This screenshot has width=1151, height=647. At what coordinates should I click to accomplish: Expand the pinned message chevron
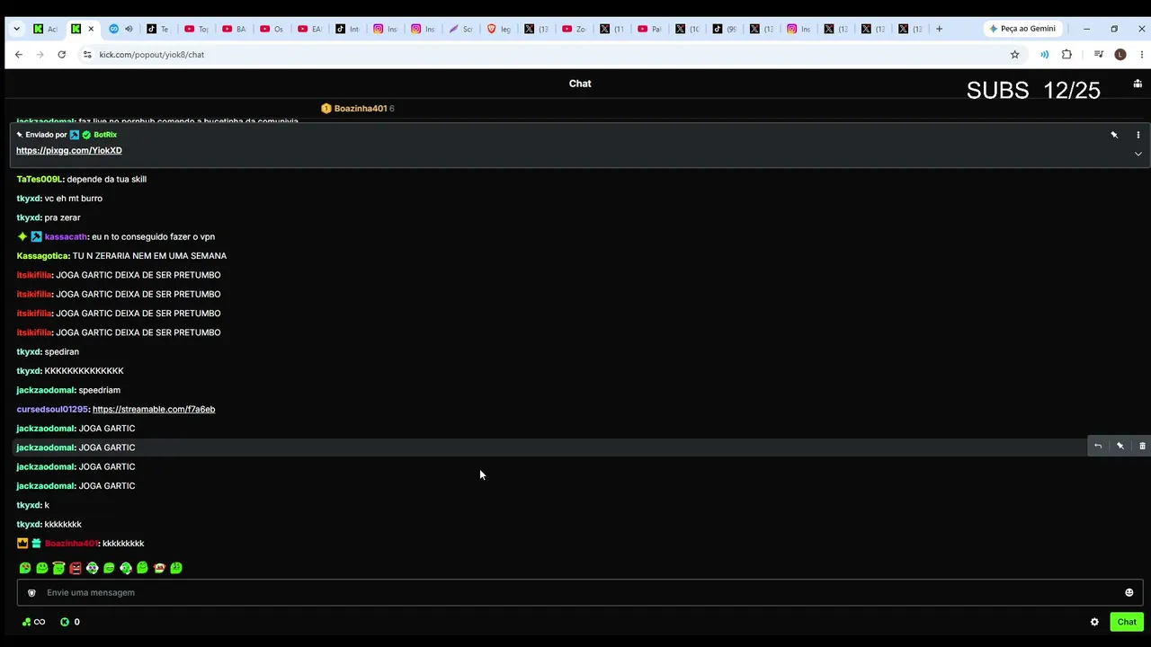[x=1138, y=154]
